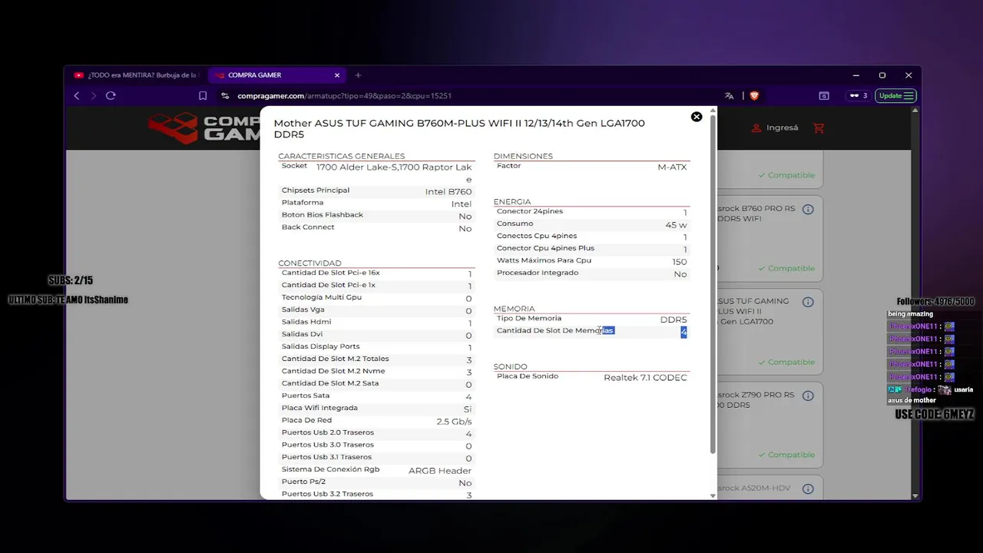Click Cantidad De Slot De Memorias label
This screenshot has height=553, width=983.
click(555, 330)
